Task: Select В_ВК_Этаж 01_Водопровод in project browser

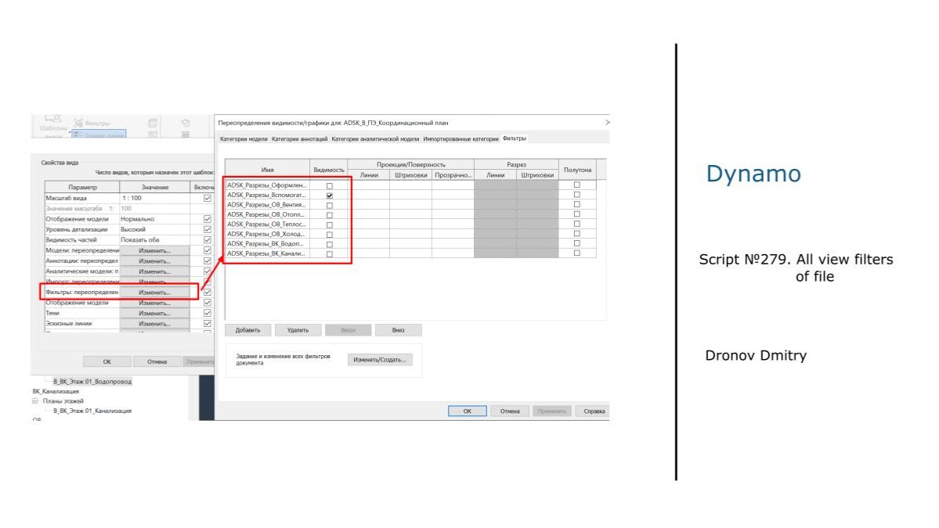Action: click(92, 382)
